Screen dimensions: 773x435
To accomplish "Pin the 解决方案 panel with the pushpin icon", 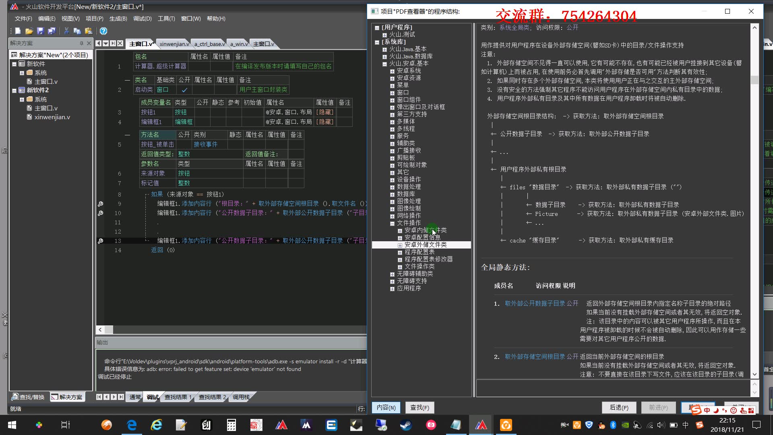I will 81,43.
